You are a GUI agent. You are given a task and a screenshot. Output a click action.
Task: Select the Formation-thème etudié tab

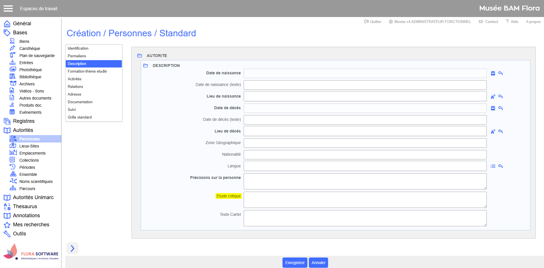[x=87, y=71]
